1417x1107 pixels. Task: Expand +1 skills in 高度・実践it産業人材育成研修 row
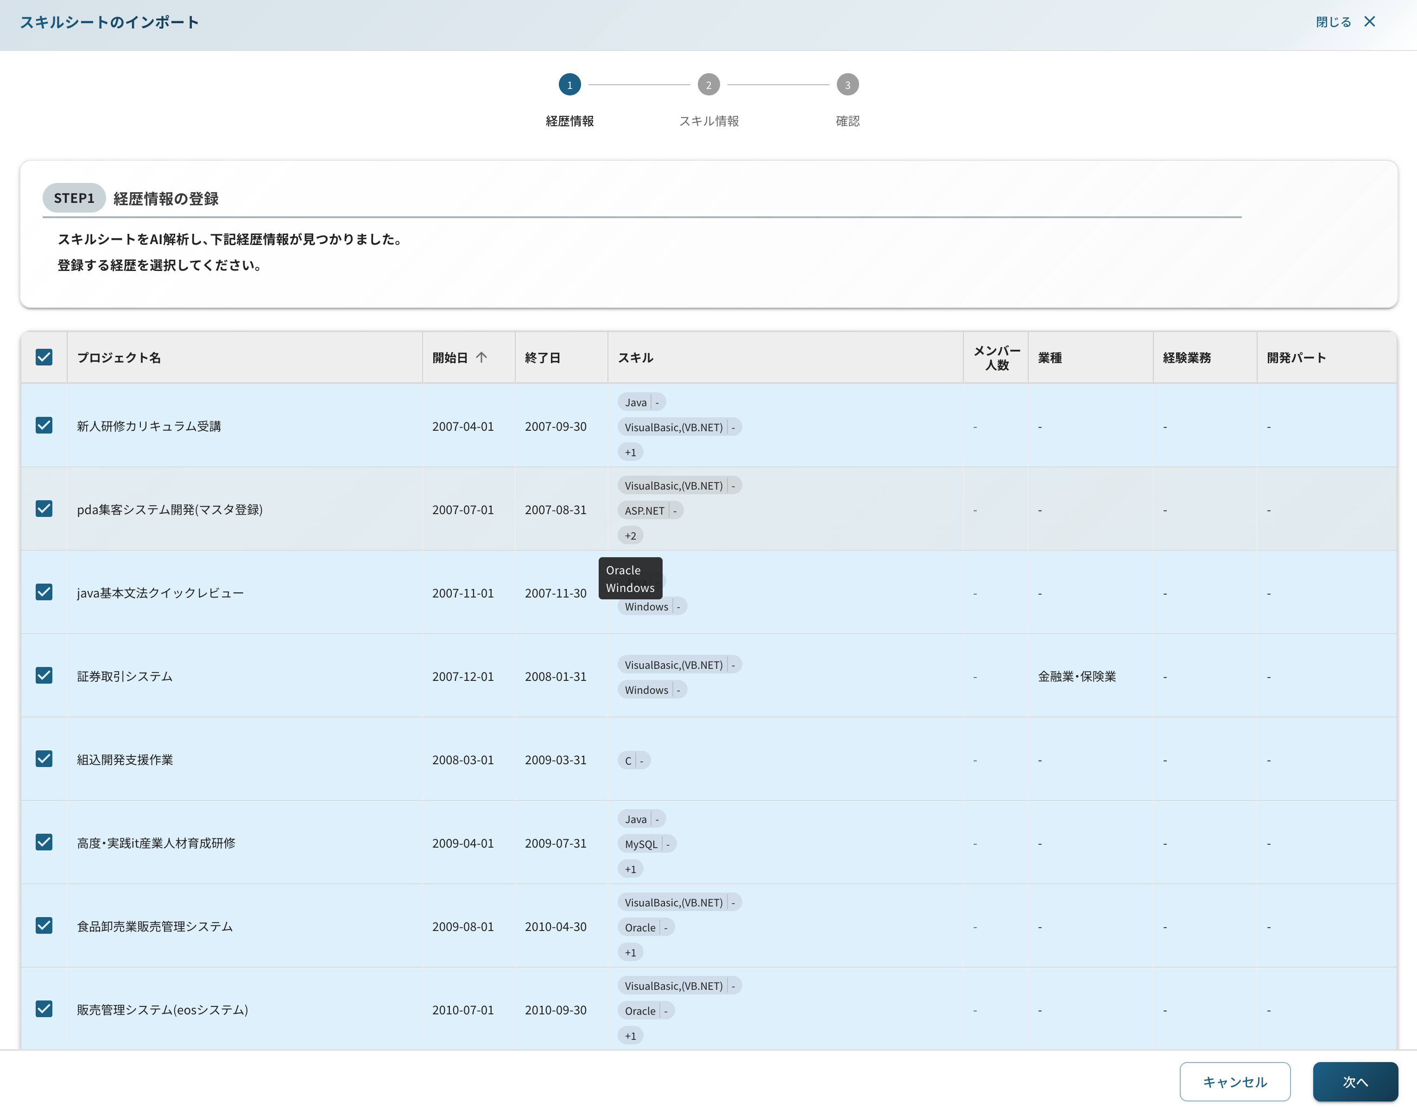630,869
